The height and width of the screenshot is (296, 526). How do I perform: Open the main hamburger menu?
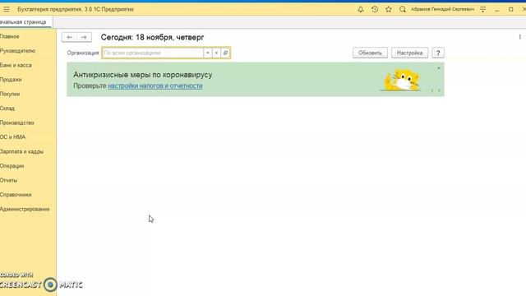pyautogui.click(x=7, y=9)
